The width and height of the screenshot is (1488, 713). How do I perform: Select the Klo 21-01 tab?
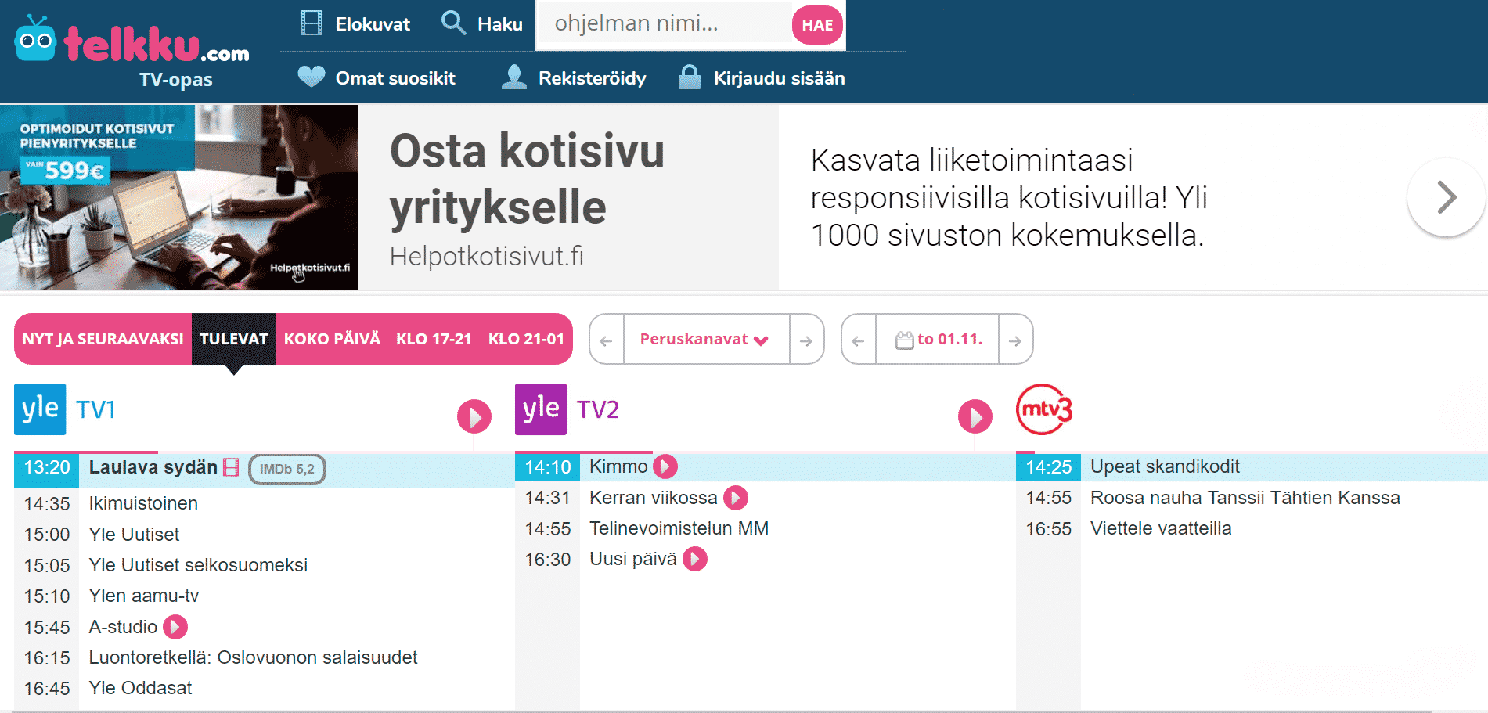click(526, 339)
